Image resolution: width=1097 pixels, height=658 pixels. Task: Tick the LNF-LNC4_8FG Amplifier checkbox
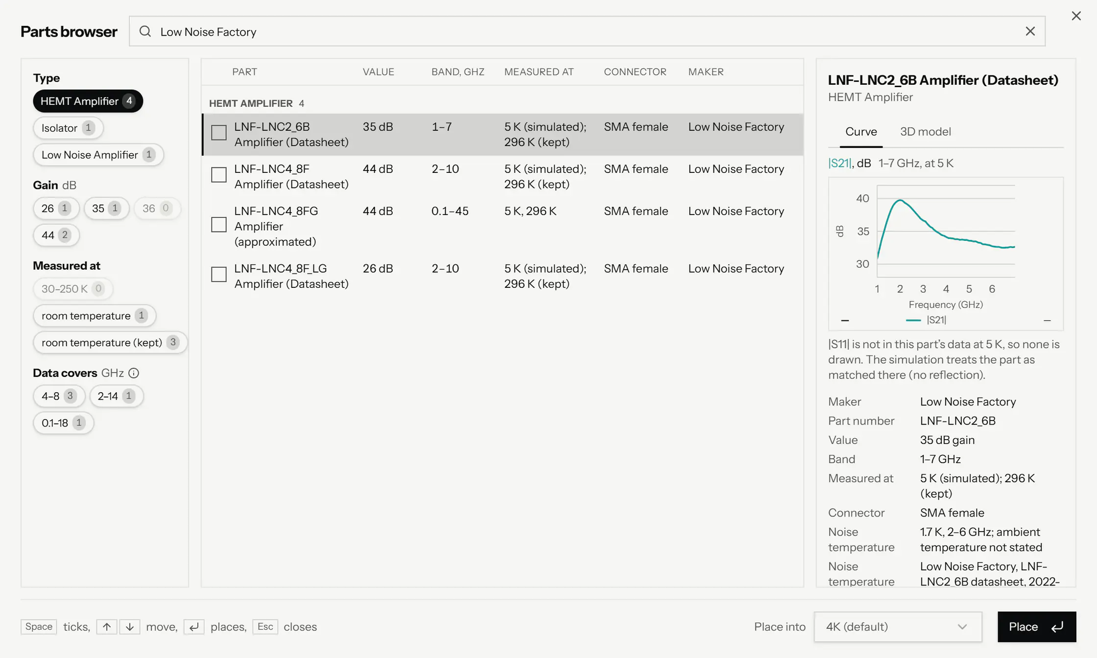[219, 225]
